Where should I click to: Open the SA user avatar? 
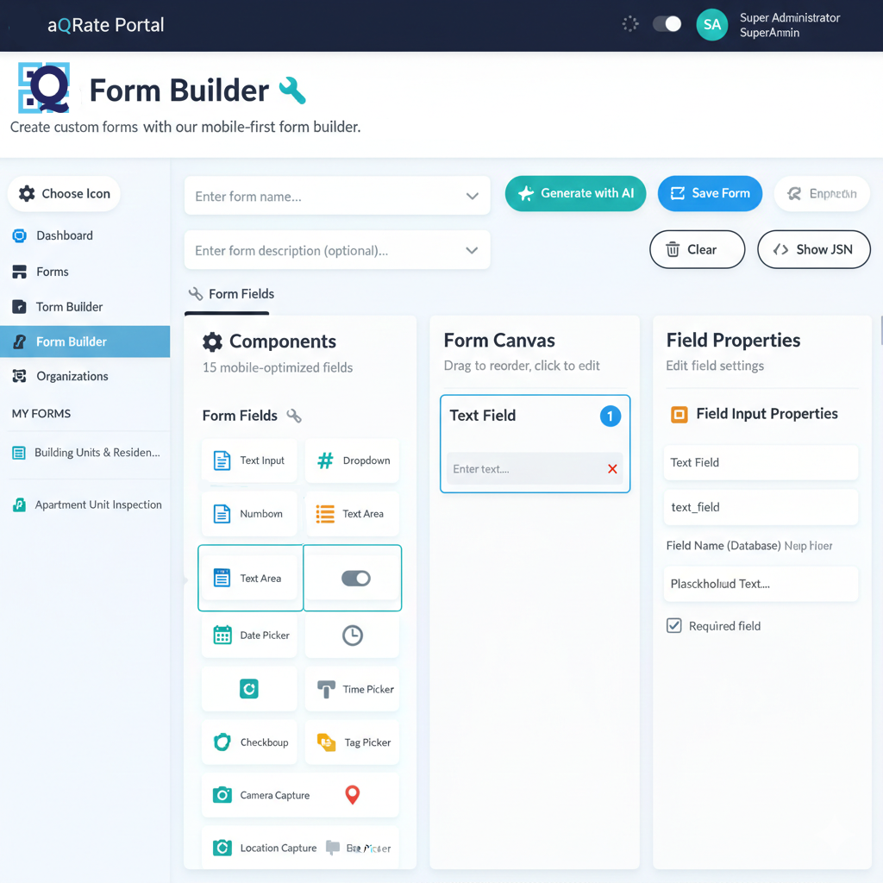pyautogui.click(x=711, y=25)
